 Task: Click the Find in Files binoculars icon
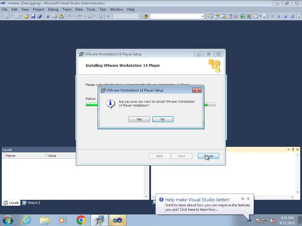pyautogui.click(x=145, y=16)
